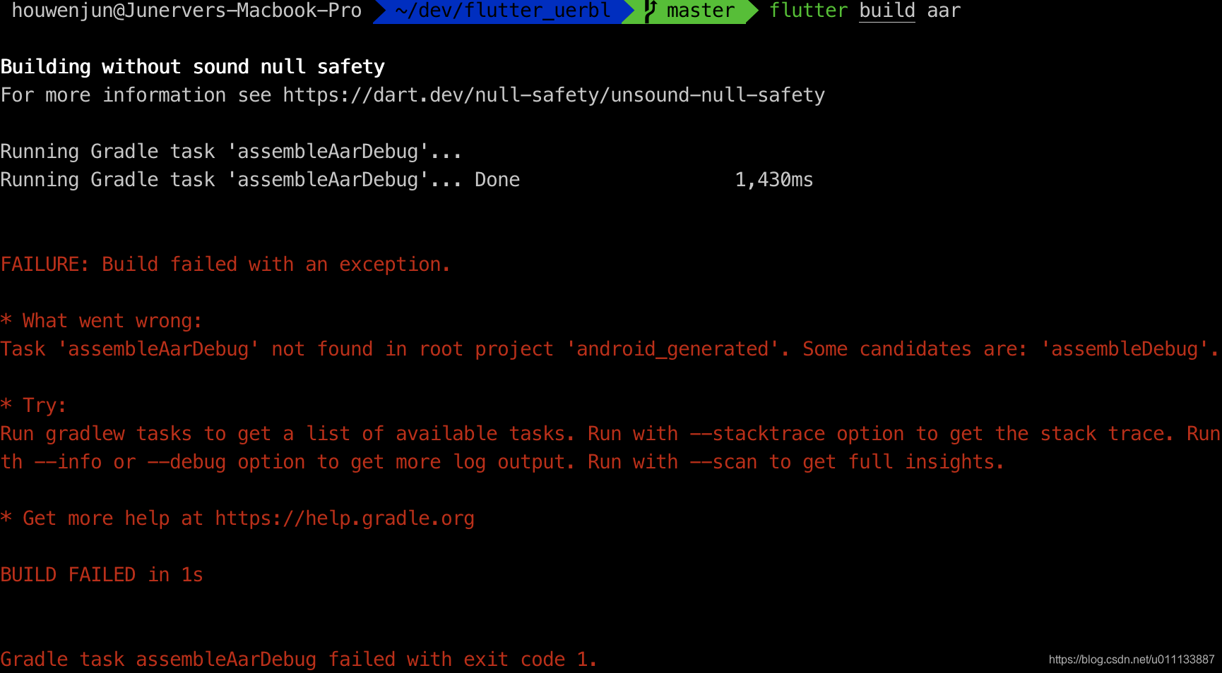This screenshot has width=1222, height=673.
Task: Click the '* Try:' line
Action: 34,406
